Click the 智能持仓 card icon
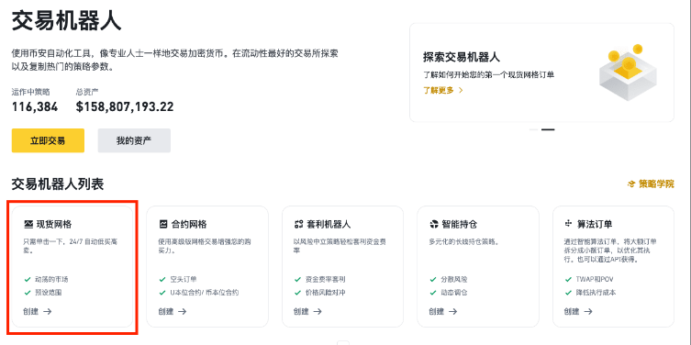Viewport: 691px width, 345px height. pyautogui.click(x=434, y=224)
